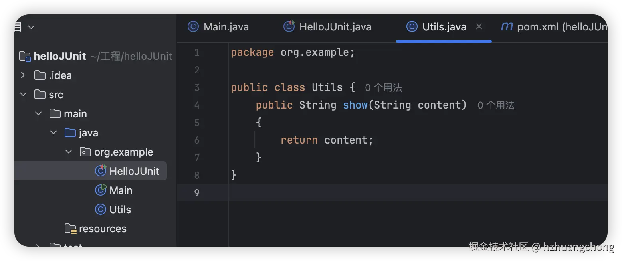Expand the .idea folder node

(23, 75)
